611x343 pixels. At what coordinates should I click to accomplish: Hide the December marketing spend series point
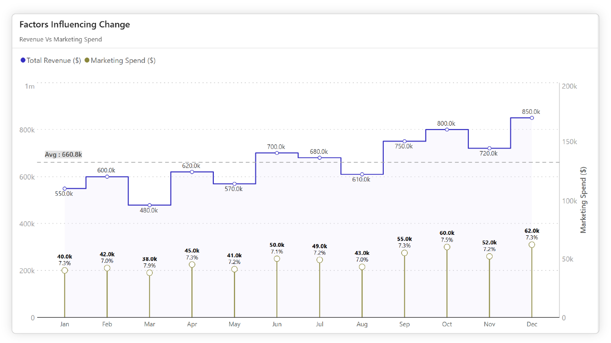[x=531, y=244]
